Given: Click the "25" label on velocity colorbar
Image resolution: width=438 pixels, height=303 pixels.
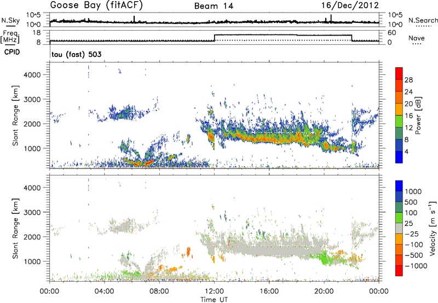Looking at the screenshot, I should 408,223.
